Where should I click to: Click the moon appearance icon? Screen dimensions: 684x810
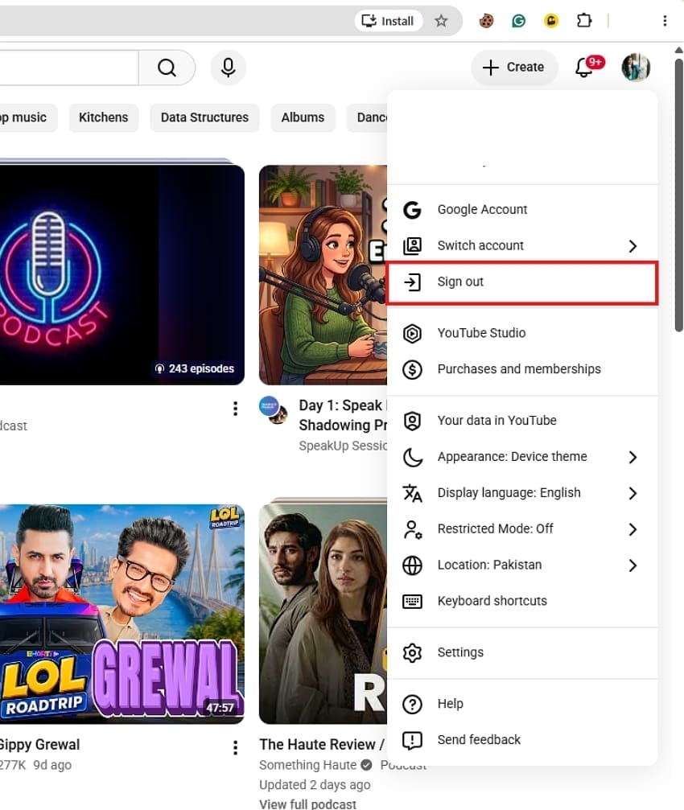(x=412, y=457)
